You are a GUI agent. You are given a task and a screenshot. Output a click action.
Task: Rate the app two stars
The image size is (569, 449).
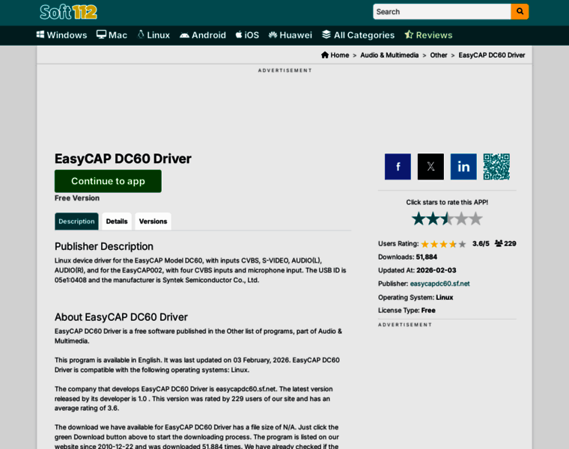(433, 219)
